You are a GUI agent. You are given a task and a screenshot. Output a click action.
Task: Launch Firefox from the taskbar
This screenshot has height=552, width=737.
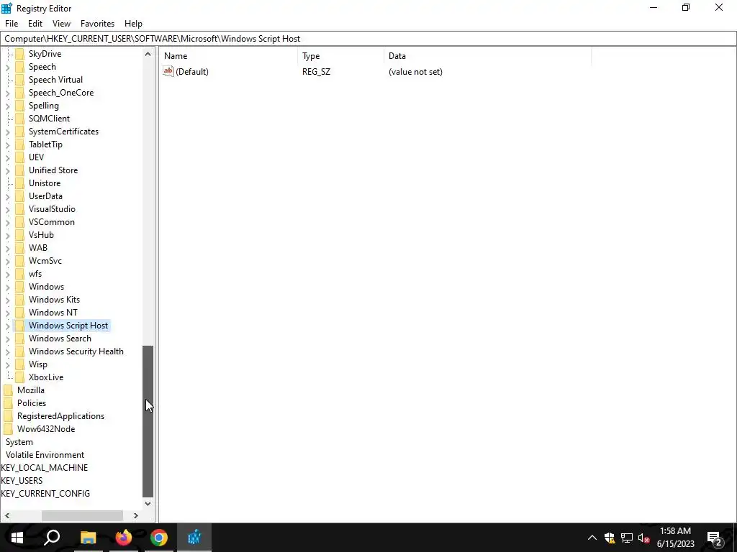(124, 538)
